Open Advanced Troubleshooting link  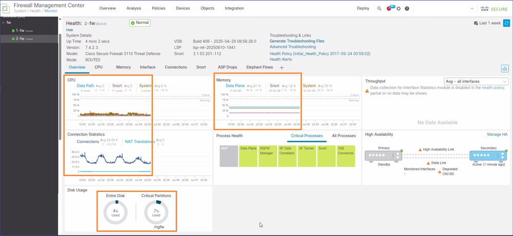(x=293, y=47)
